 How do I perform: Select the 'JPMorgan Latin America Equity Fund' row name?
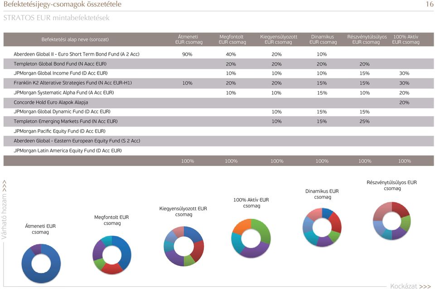[x=68, y=151]
